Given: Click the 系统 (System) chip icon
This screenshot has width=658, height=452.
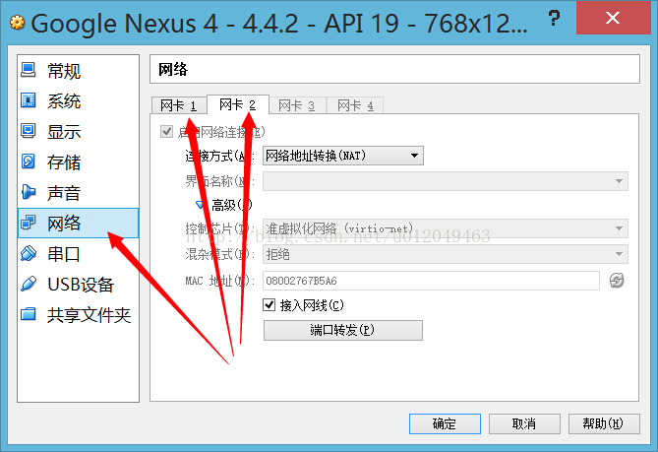Looking at the screenshot, I should (x=29, y=100).
